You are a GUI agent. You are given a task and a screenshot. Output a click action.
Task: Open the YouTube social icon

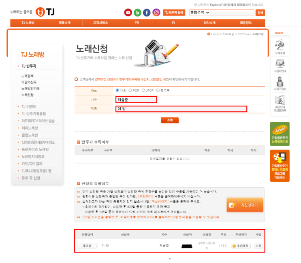128,13
